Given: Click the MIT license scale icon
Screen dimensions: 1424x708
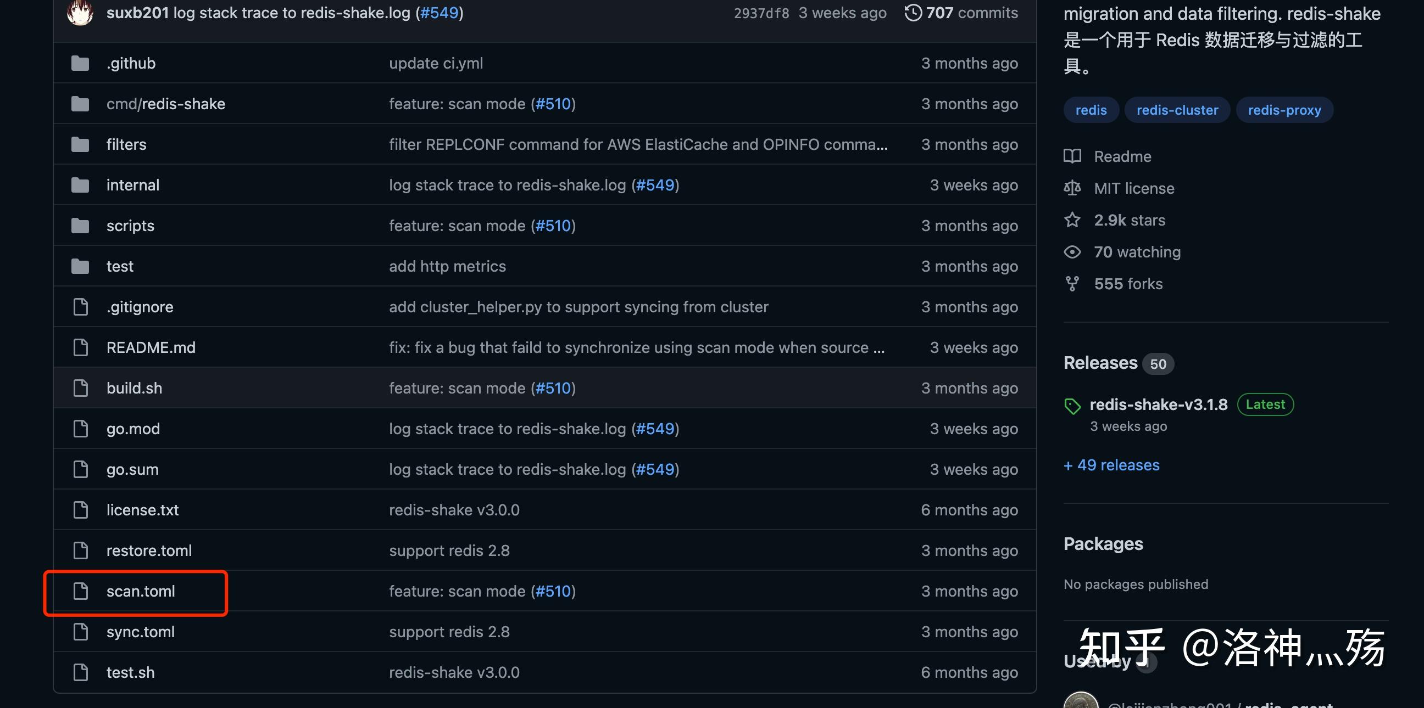Looking at the screenshot, I should (1072, 188).
